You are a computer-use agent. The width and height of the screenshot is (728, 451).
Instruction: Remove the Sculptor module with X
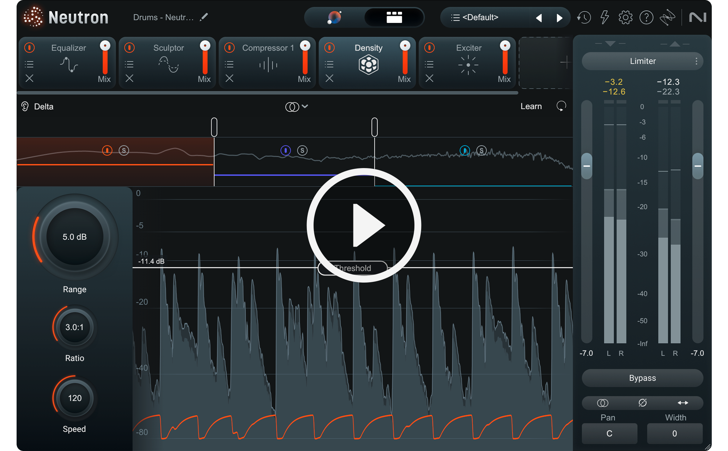click(x=129, y=78)
